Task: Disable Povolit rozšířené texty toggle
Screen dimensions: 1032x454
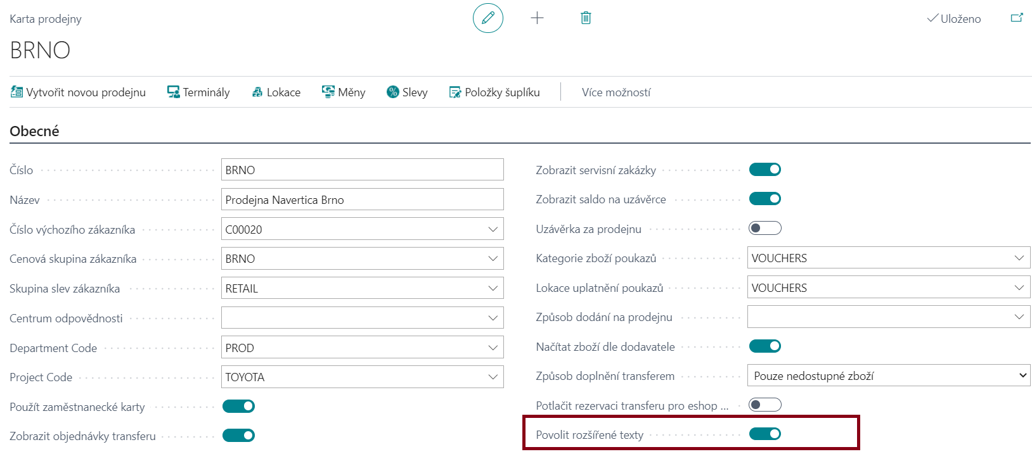Action: click(x=764, y=434)
